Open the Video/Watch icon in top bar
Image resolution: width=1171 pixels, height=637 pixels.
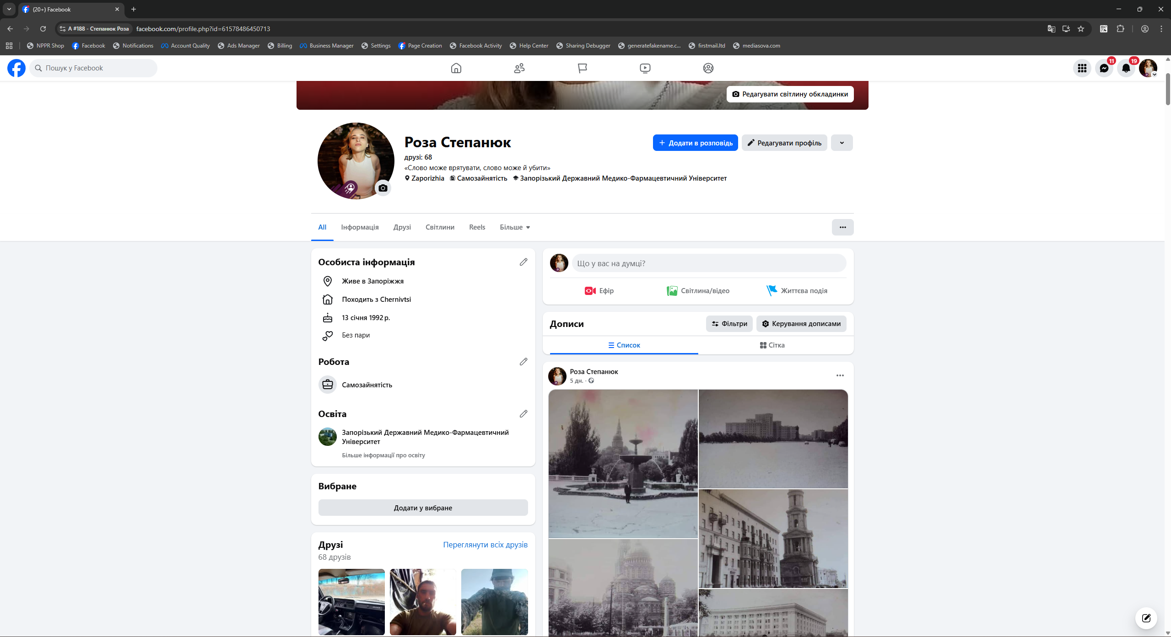click(x=645, y=68)
